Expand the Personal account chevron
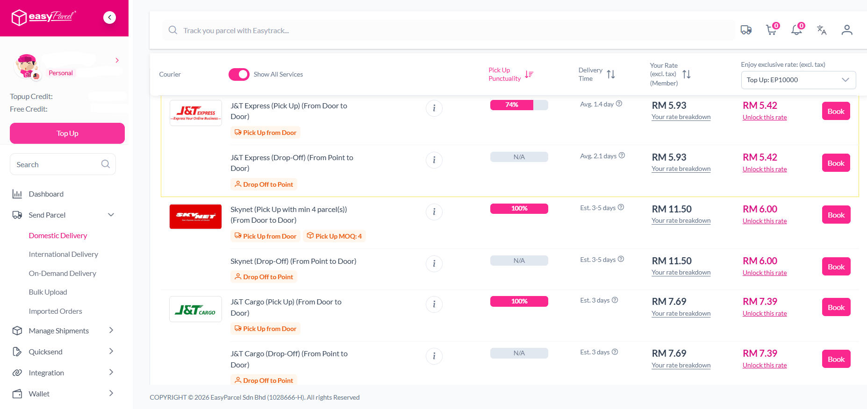867x409 pixels. coord(117,60)
